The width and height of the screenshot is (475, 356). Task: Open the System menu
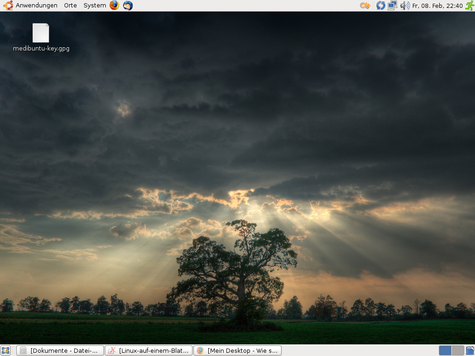pyautogui.click(x=95, y=6)
